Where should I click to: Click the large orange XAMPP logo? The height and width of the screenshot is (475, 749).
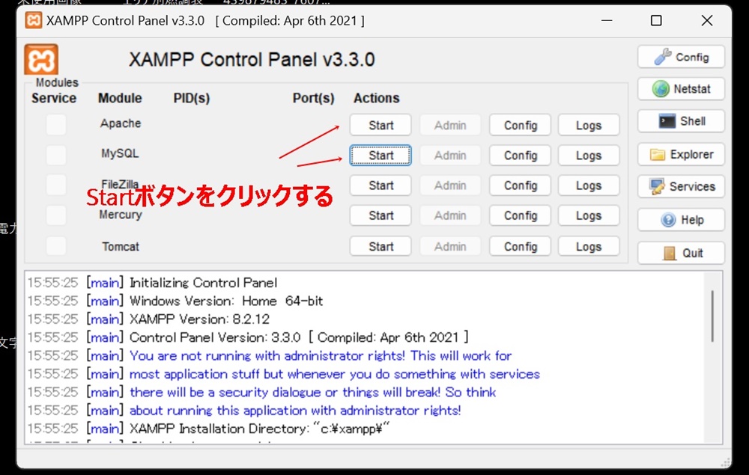(x=41, y=59)
